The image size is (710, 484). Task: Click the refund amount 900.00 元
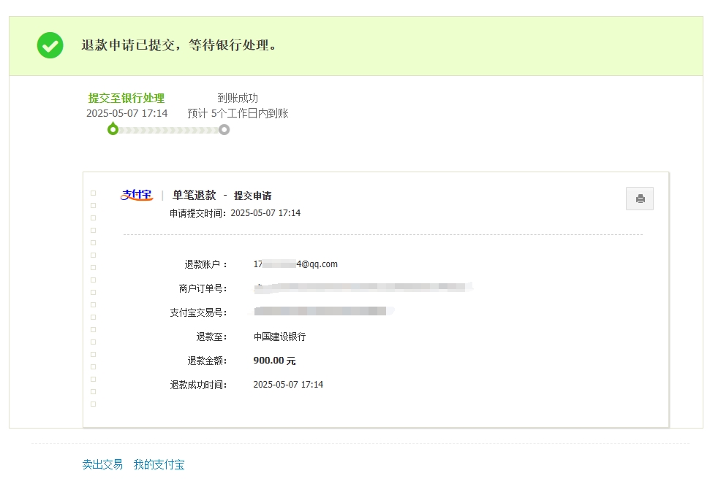coord(274,361)
